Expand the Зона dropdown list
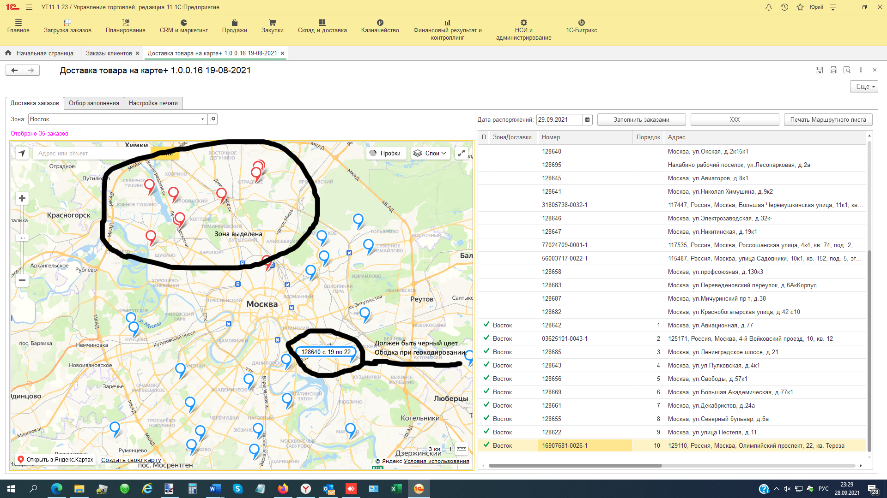Image resolution: width=887 pixels, height=498 pixels. [x=202, y=119]
